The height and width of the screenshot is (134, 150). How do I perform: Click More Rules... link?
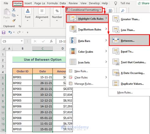[125, 92]
